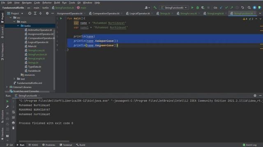Open the Build menu
The image size is (263, 147).
point(57,3)
